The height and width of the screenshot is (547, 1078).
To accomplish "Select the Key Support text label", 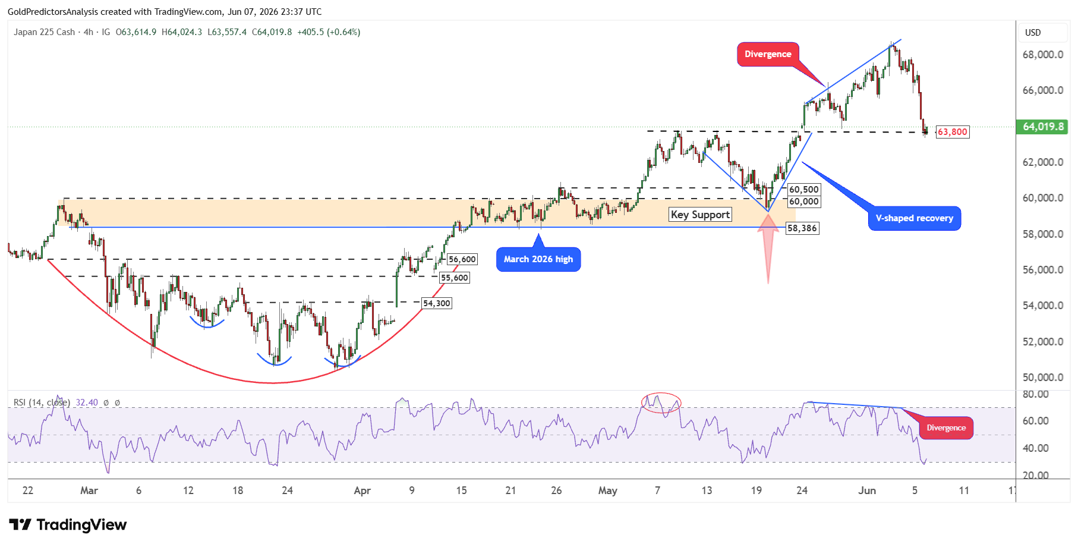I will click(700, 215).
